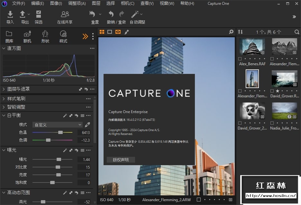Viewport: 301px width, 205px height.
Task: Click the browser sort arrows icon
Action: pyautogui.click(x=240, y=32)
